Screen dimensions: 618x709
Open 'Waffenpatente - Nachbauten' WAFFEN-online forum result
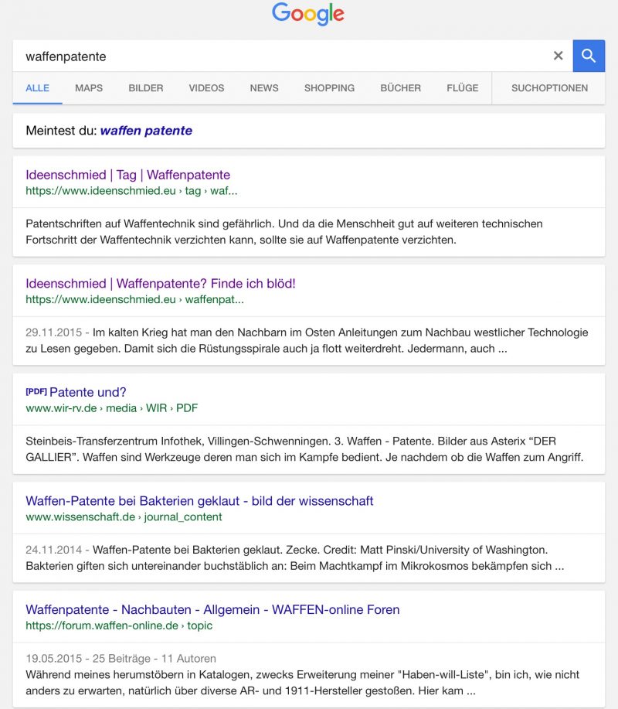212,609
